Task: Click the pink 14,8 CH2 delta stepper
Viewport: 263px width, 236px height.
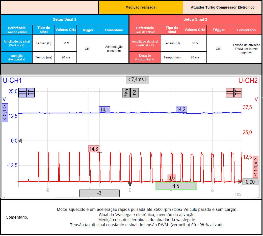Action: click(x=255, y=167)
